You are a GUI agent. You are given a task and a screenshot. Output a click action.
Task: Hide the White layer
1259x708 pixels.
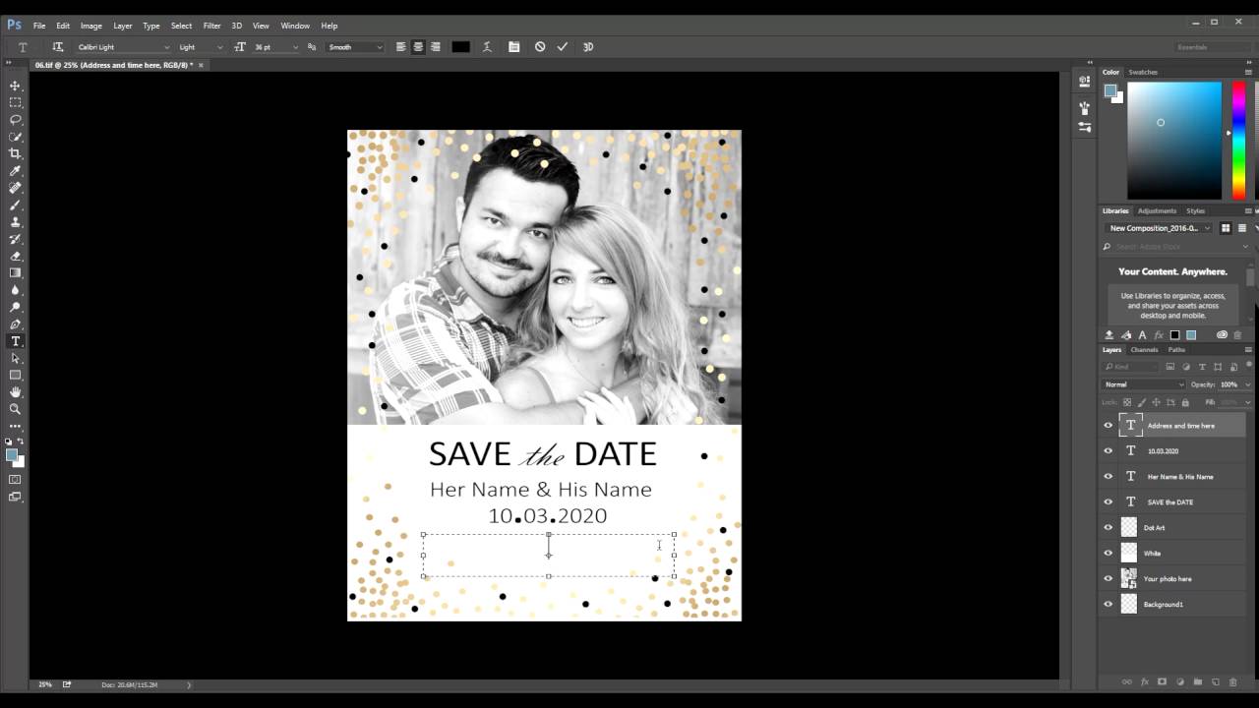tap(1109, 554)
